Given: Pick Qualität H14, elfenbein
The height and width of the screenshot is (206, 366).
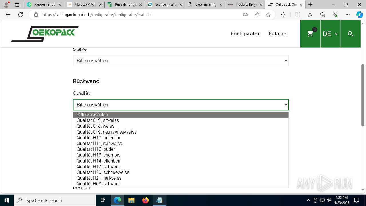Looking at the screenshot, I should (181, 161).
